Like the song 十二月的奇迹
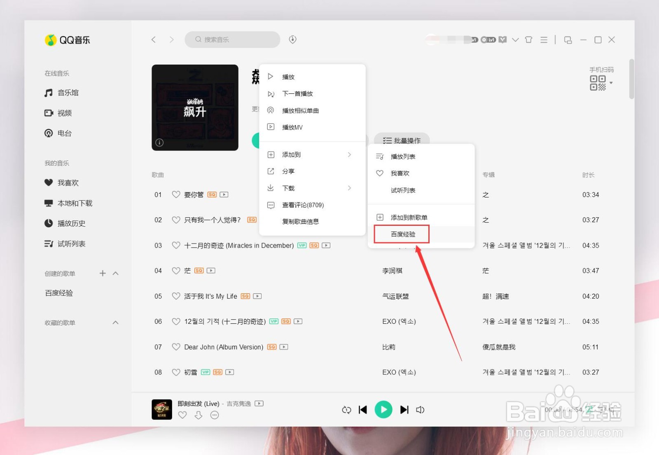 (x=176, y=245)
